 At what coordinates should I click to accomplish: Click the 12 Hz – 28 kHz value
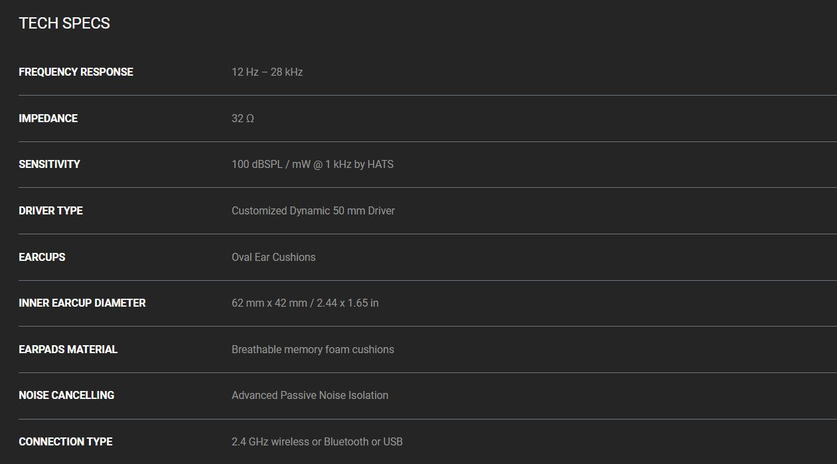(x=267, y=72)
